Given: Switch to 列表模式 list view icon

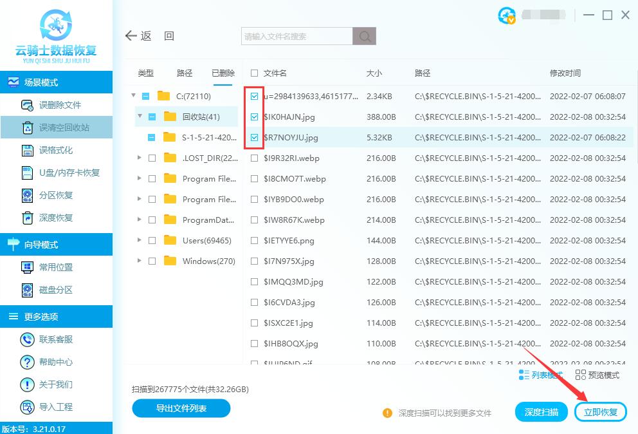Looking at the screenshot, I should tap(524, 375).
